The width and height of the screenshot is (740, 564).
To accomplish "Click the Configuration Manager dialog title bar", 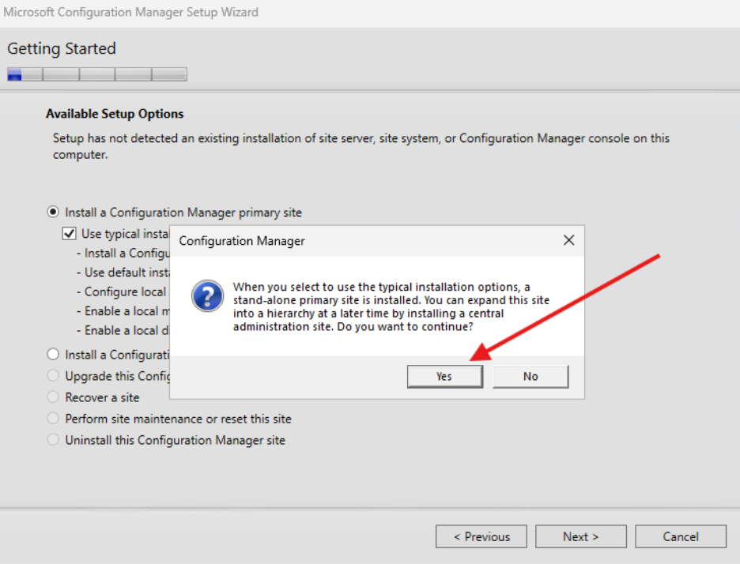I will tap(356, 240).
